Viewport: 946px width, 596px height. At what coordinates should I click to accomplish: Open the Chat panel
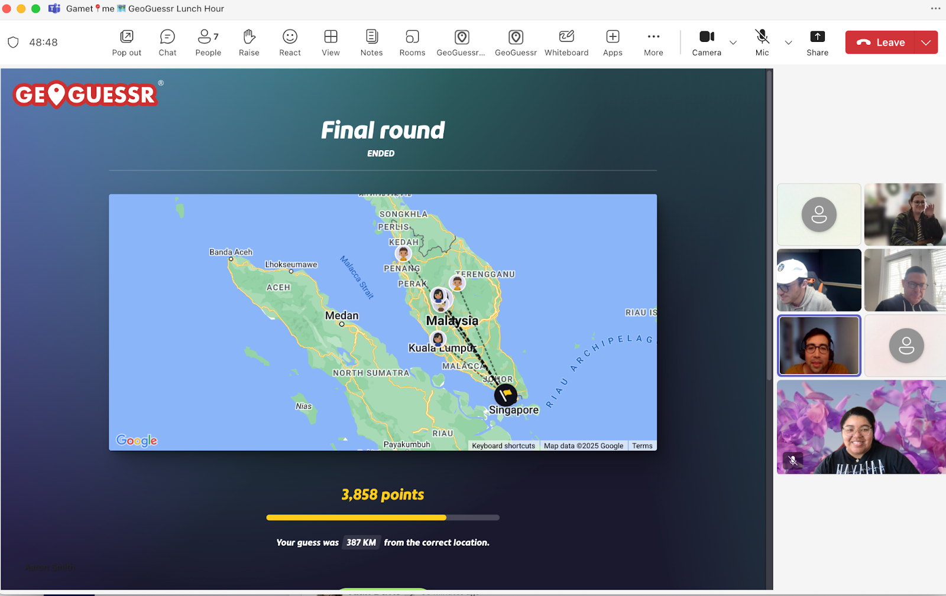coord(167,43)
